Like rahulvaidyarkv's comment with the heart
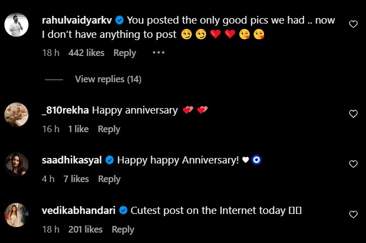 (353, 24)
